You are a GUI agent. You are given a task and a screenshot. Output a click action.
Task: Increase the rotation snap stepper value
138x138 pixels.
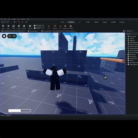click(x=43, y=28)
